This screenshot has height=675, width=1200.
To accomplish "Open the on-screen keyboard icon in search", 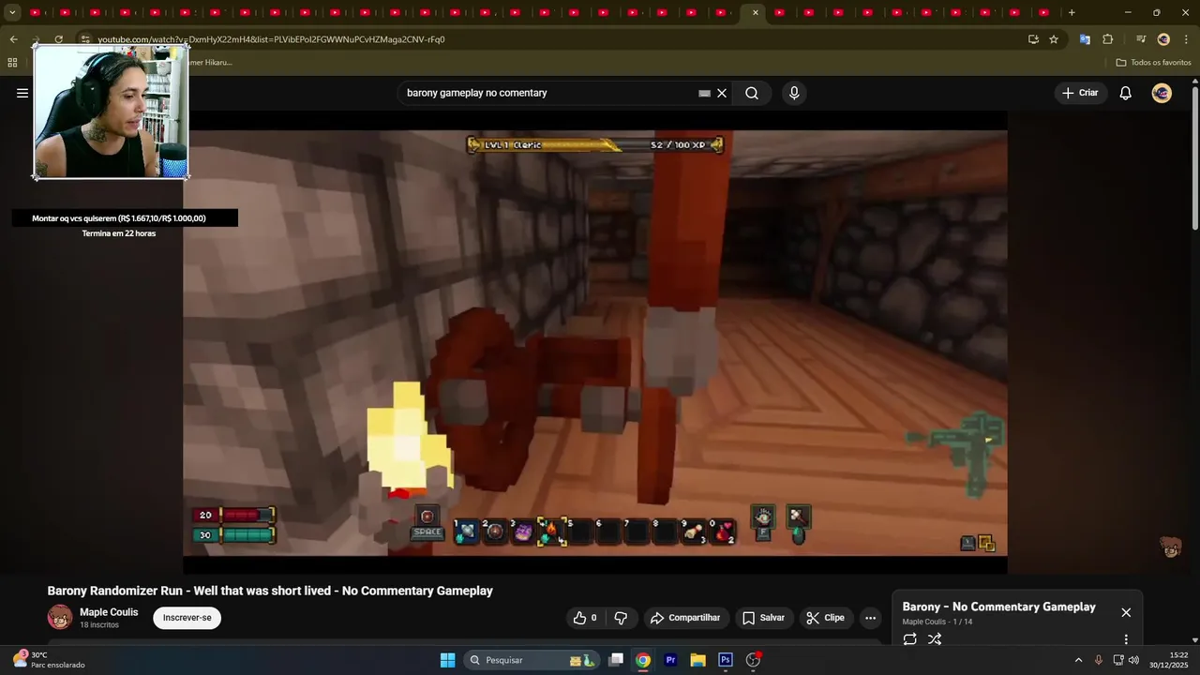I will coord(704,93).
